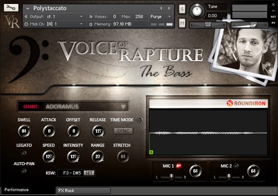Toggle the Legato switch

24,153
